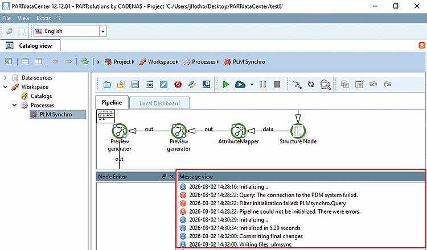Collapse the Workspace tree node
This screenshot has width=427, height=250.
[5, 88]
